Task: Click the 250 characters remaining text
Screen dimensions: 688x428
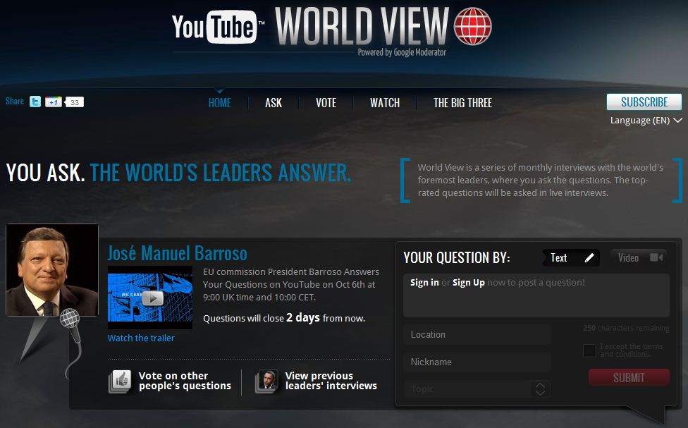Action: point(626,328)
